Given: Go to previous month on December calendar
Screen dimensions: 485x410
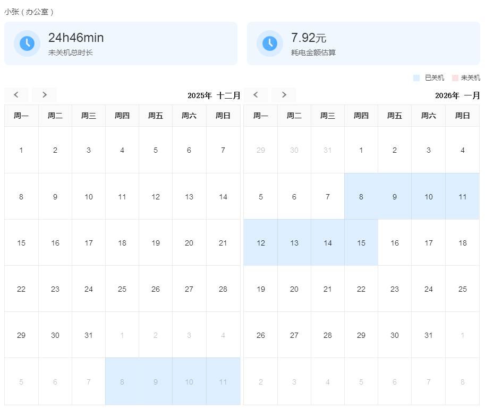Looking at the screenshot, I should [x=16, y=95].
